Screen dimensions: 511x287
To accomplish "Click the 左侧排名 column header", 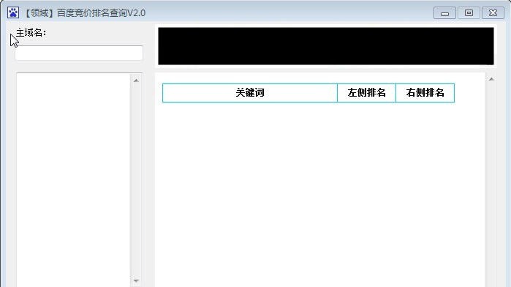I will point(367,93).
